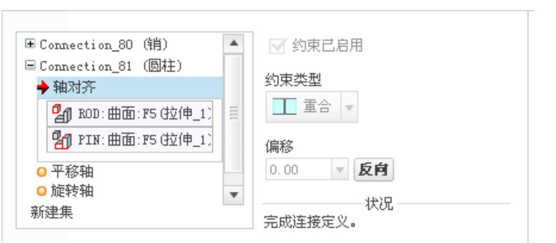Click the 反向 button
This screenshot has height=243, width=556.
[373, 170]
